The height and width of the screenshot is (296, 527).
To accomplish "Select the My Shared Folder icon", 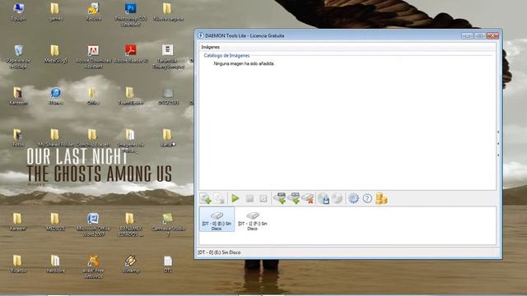I will click(55, 138).
